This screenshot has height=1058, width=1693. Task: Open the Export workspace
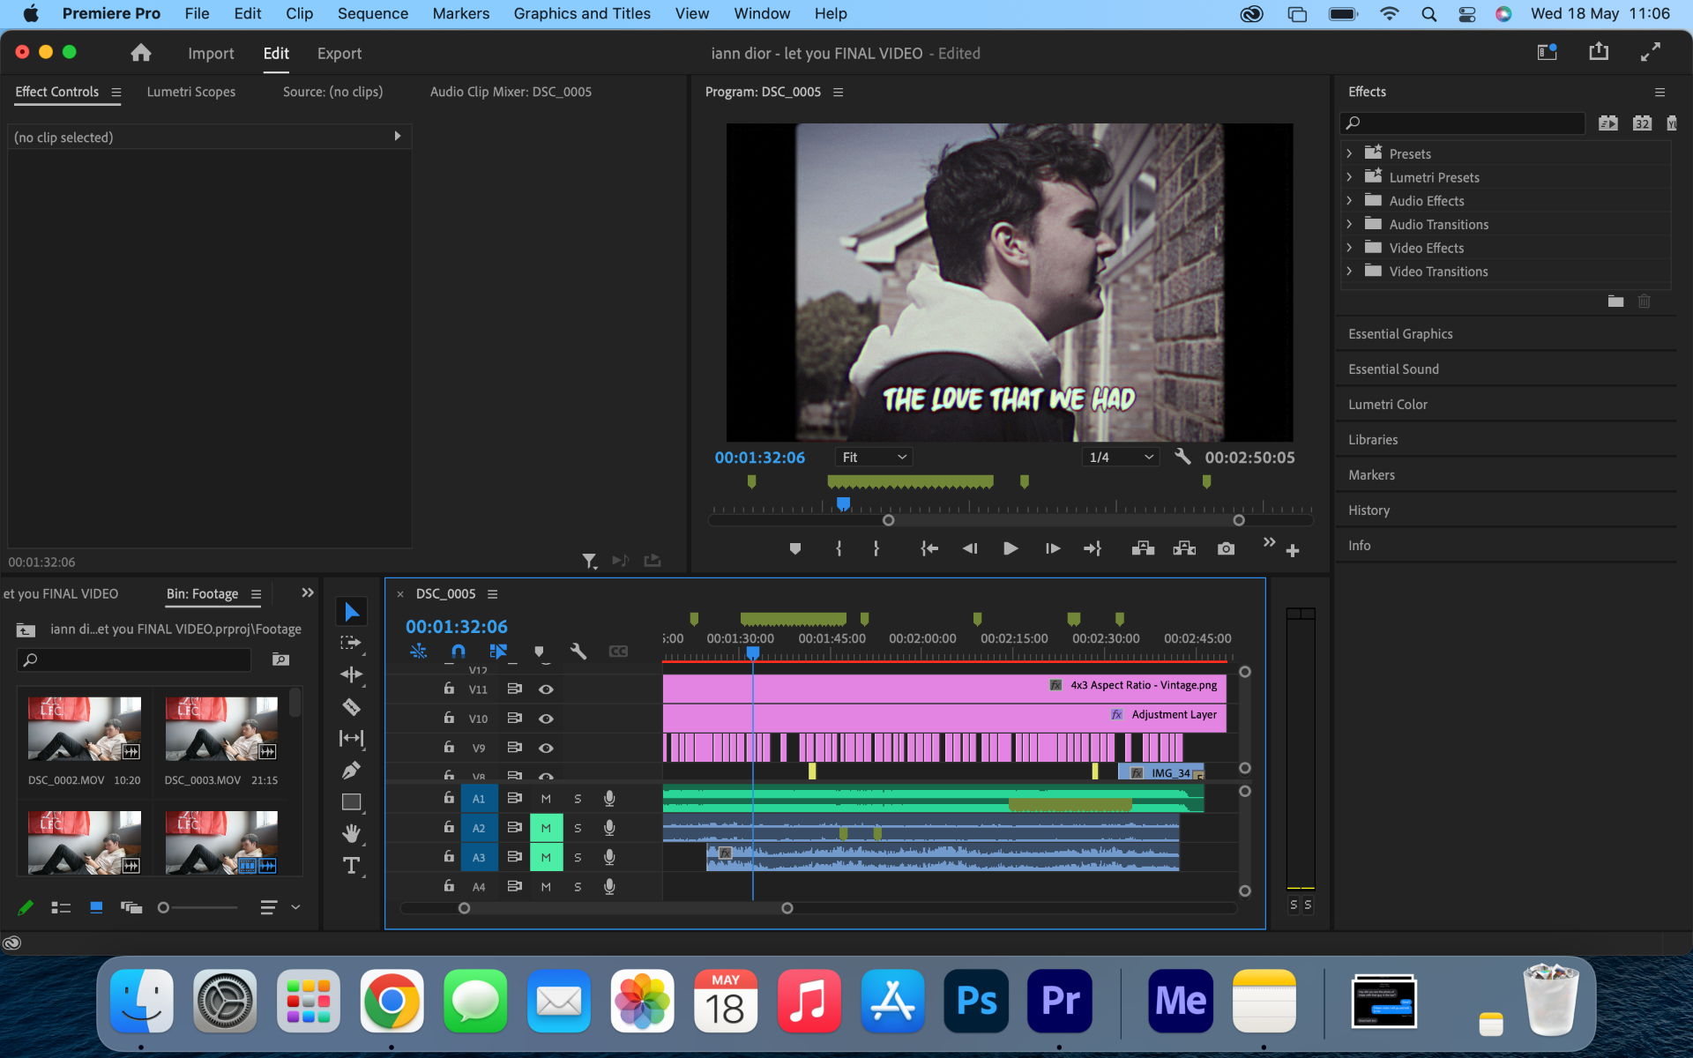[x=339, y=53]
